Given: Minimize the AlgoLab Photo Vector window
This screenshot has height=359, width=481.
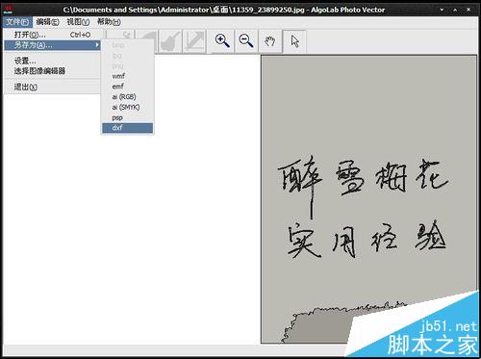Looking at the screenshot, I should pos(442,10).
